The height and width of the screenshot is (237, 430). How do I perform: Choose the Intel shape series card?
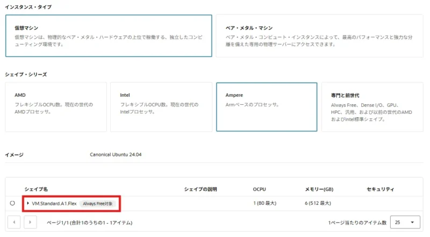[x=161, y=107]
